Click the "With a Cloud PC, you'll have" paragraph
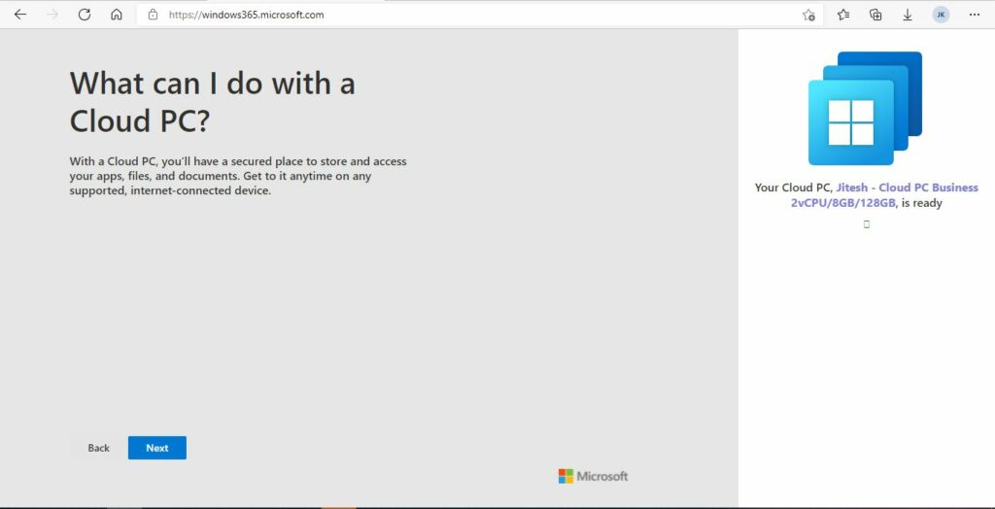Viewport: 995px width, 509px height. click(238, 176)
